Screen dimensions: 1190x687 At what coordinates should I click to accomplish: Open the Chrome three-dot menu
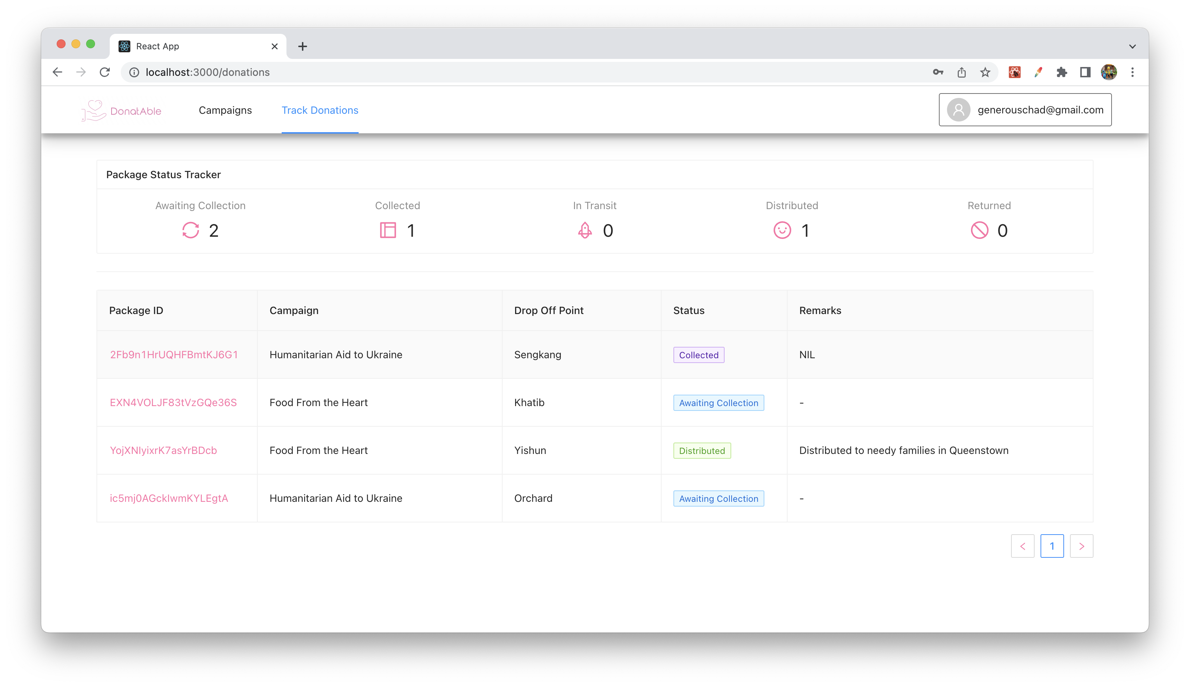point(1132,72)
